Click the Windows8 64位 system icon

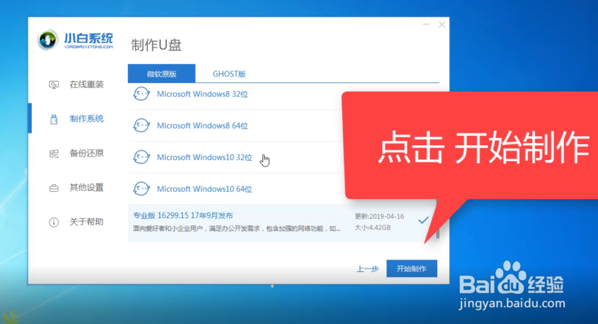coord(141,126)
